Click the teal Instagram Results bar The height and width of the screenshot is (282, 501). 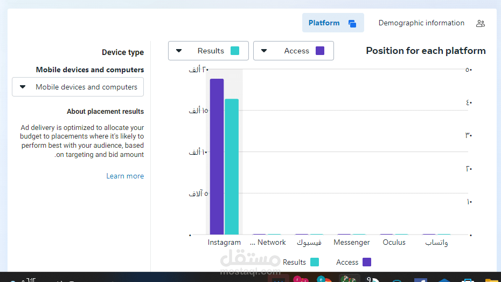coord(232,167)
